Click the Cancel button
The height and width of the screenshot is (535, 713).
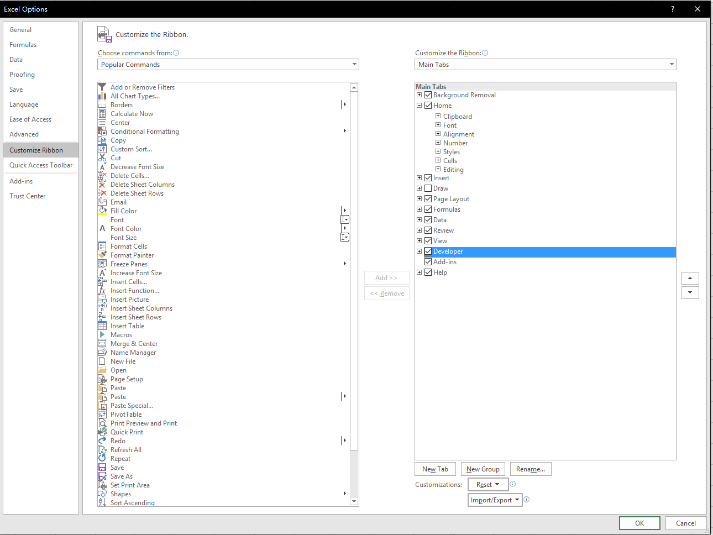[x=686, y=523]
